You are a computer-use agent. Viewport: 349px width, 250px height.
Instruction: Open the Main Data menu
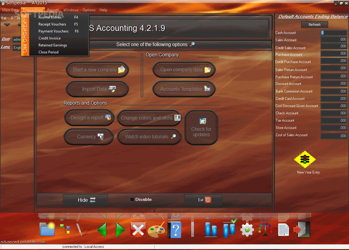pos(10,10)
